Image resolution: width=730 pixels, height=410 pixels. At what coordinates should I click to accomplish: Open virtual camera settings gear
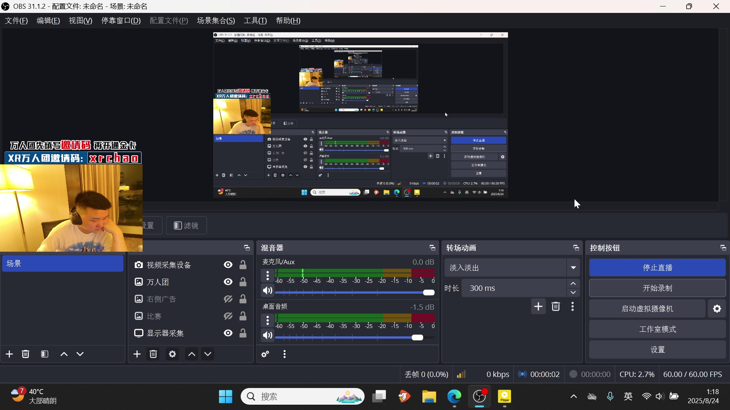(717, 309)
